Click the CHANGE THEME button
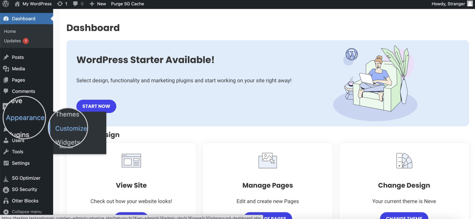Image resolution: width=475 pixels, height=219 pixels. (x=404, y=216)
